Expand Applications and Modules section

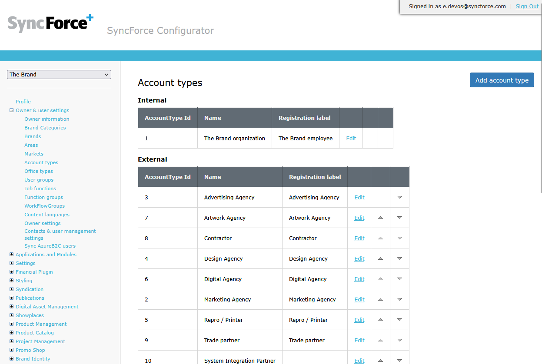click(x=12, y=255)
